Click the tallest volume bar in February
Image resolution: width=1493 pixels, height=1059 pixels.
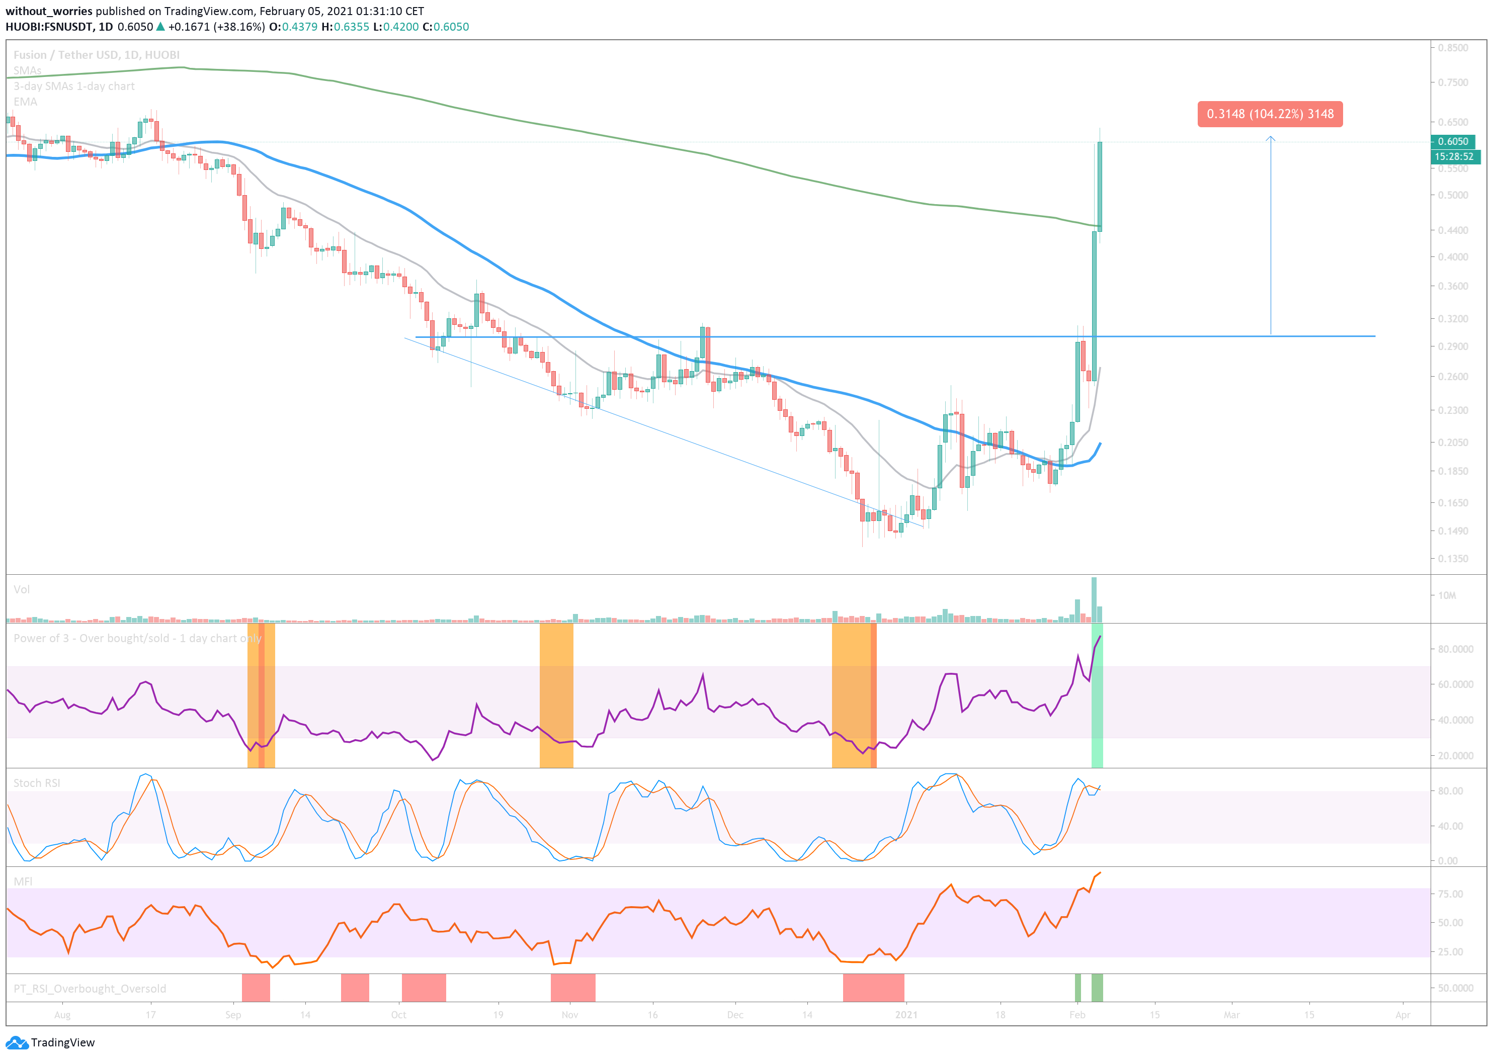(1094, 600)
